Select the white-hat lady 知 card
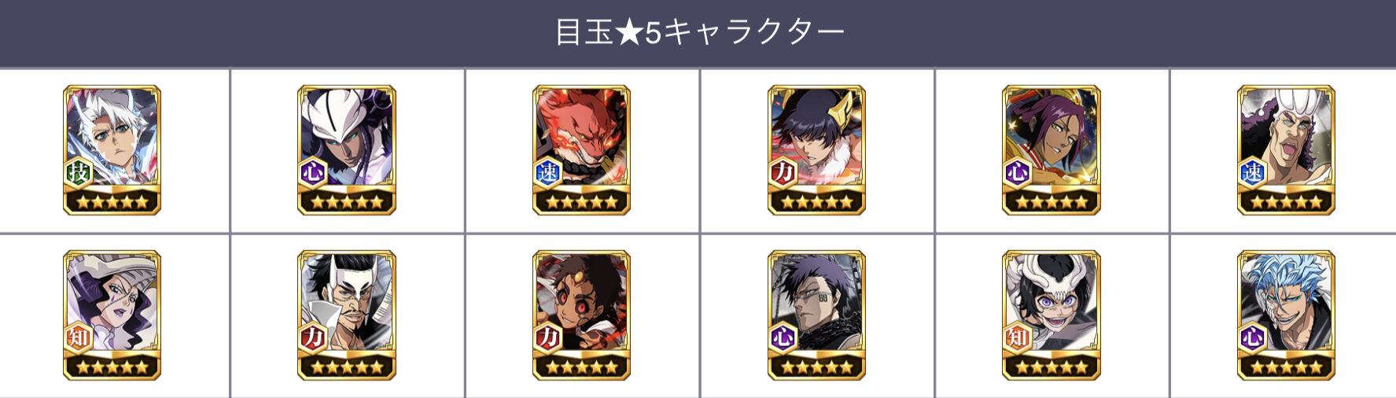1396x398 pixels. click(x=112, y=315)
